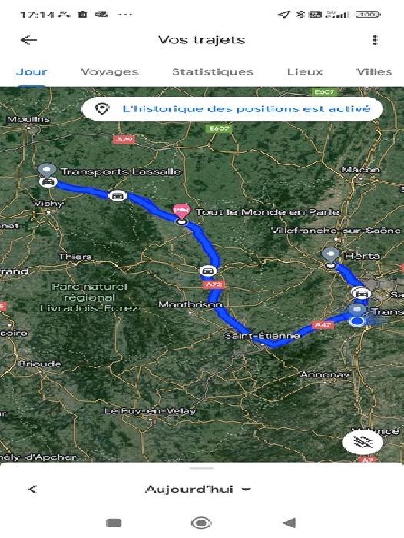Expand the bottom sheet drag handle
This screenshot has height=538, width=404.
click(202, 468)
